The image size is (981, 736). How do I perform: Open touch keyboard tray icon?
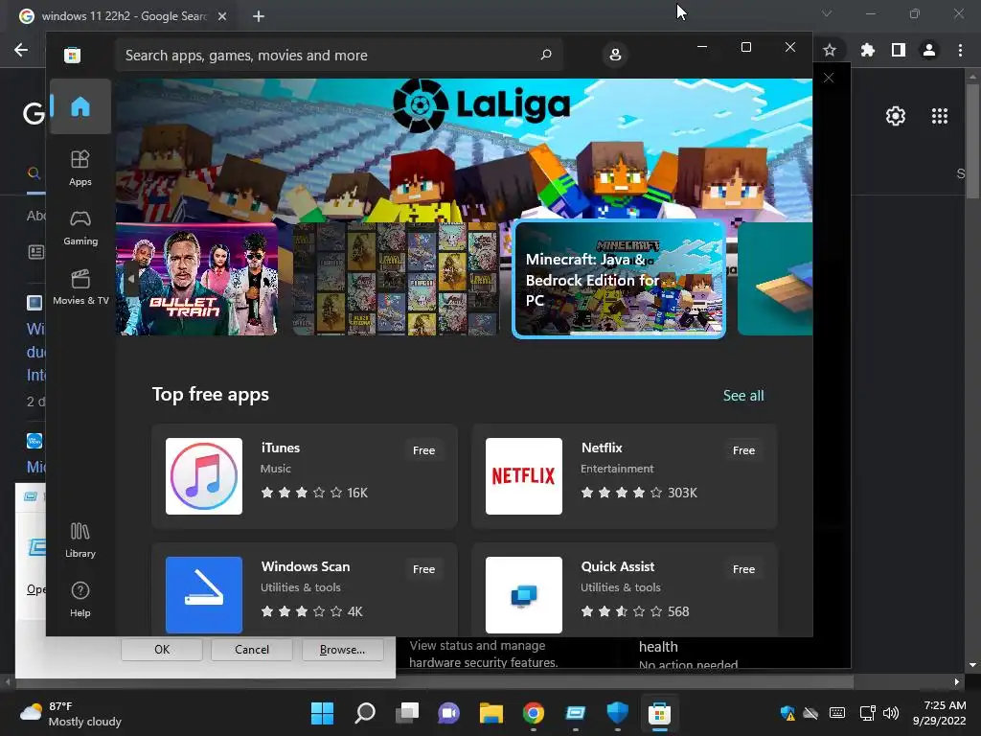coord(837,713)
